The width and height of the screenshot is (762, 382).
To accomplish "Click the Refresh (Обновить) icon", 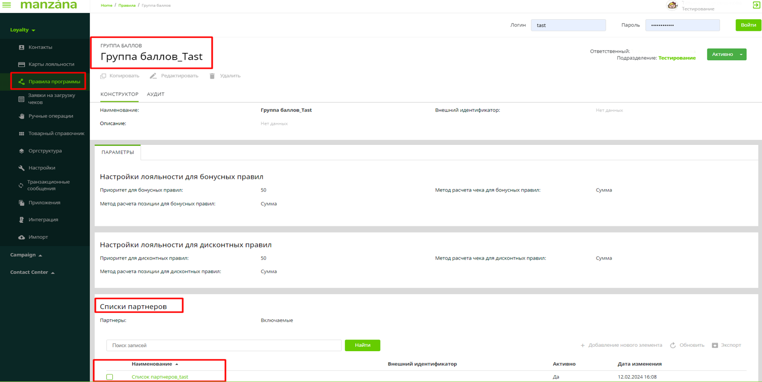I will pos(673,345).
